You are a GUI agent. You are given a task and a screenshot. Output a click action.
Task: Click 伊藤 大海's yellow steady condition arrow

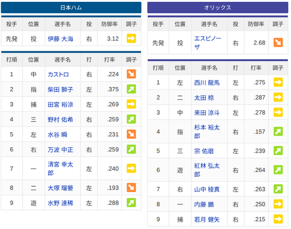tap(131, 38)
